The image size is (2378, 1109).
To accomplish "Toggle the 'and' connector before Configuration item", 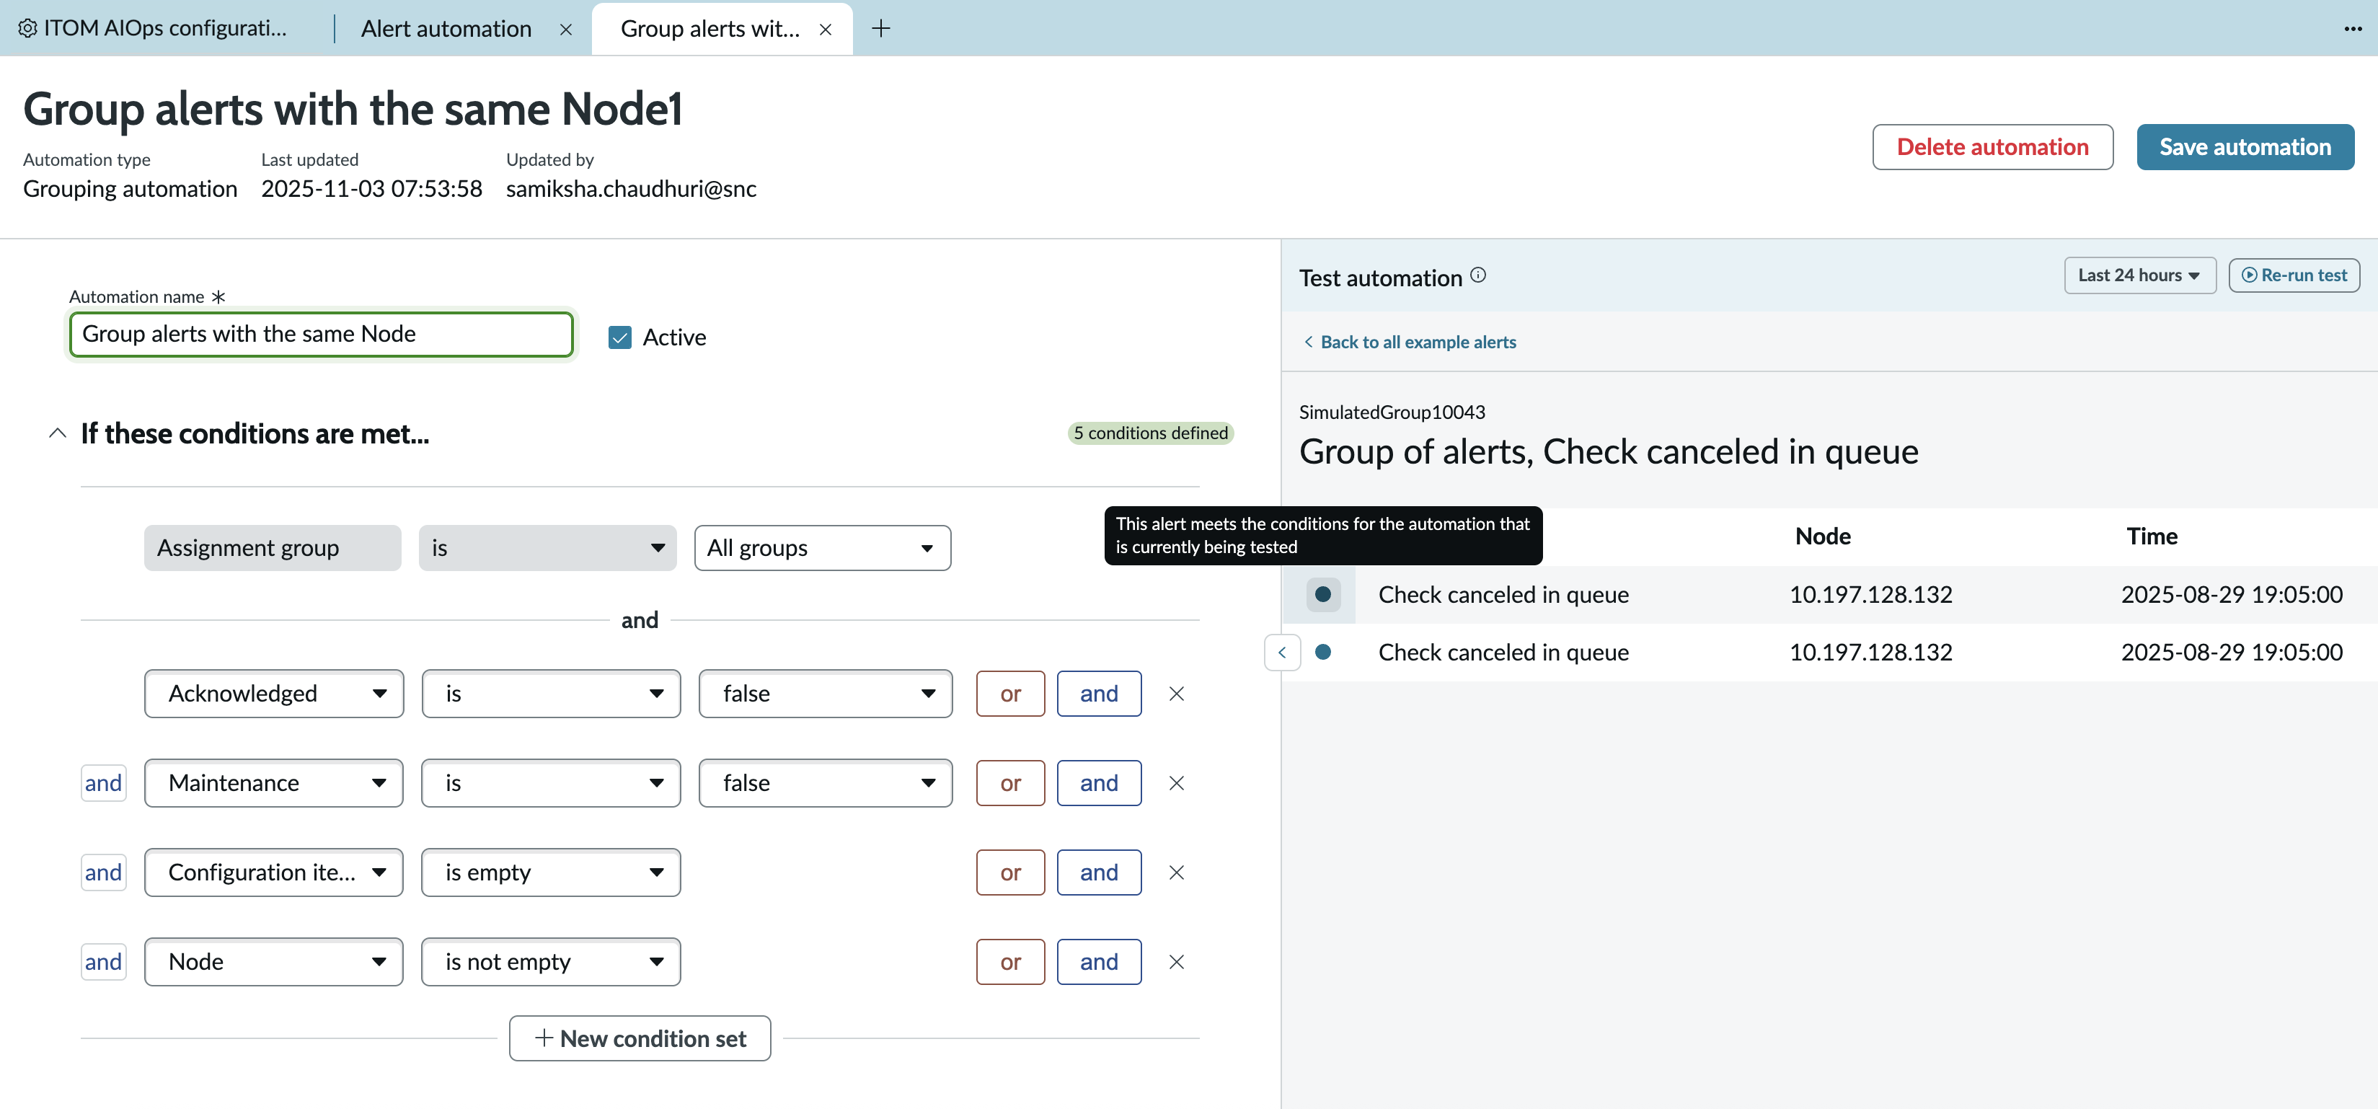I will [103, 872].
